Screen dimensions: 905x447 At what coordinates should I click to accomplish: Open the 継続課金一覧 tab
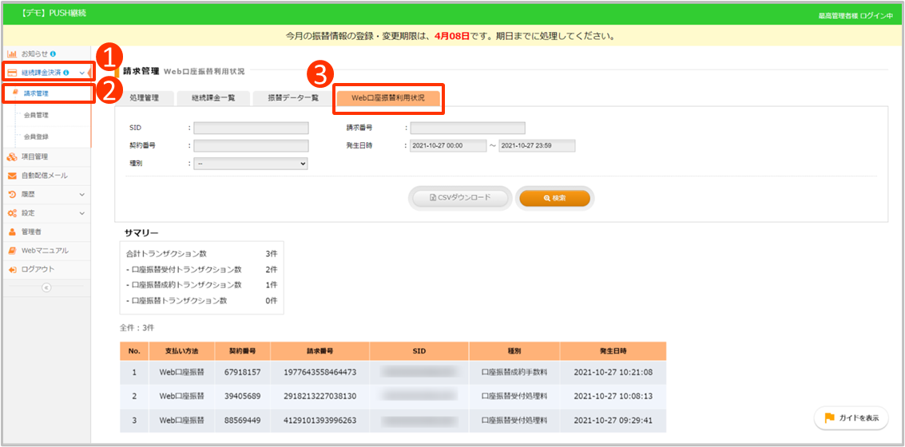(212, 98)
